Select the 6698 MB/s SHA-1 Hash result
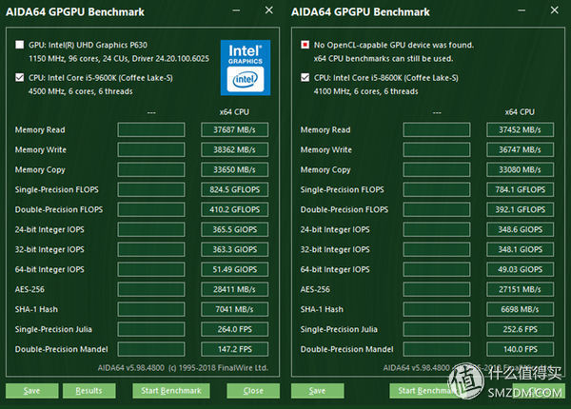The width and height of the screenshot is (571, 409). click(x=520, y=309)
